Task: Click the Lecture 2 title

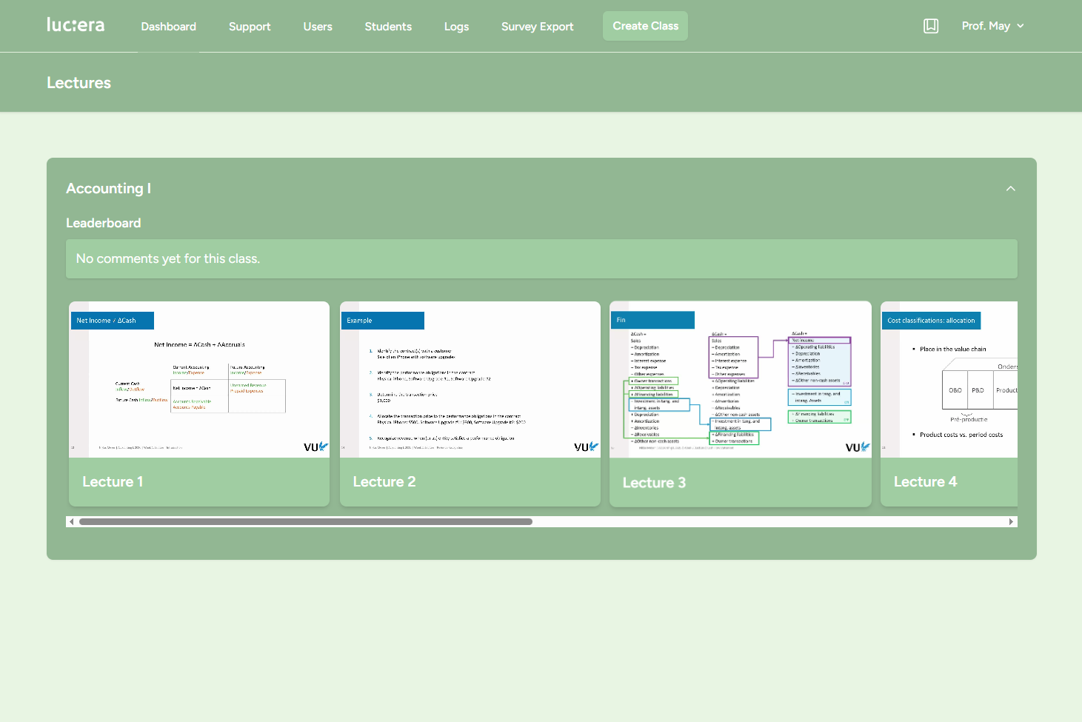Action: pos(384,482)
